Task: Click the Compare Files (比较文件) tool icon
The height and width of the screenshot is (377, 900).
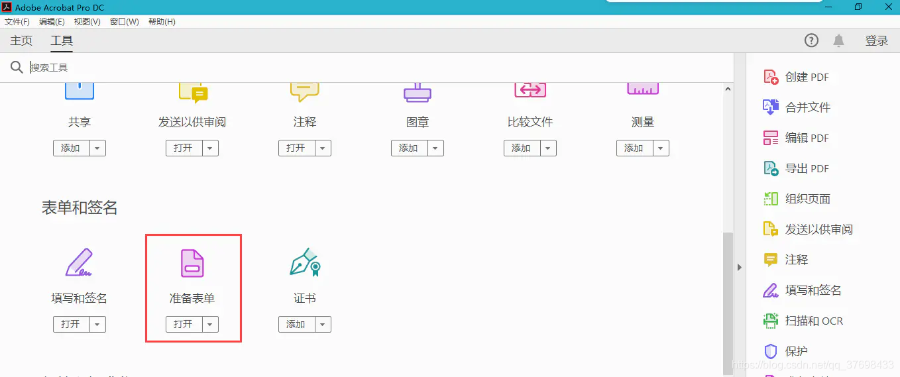Action: (x=530, y=90)
